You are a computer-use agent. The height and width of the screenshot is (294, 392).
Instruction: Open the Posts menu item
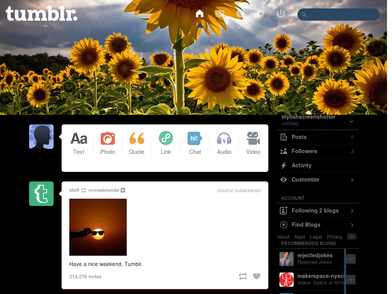317,137
